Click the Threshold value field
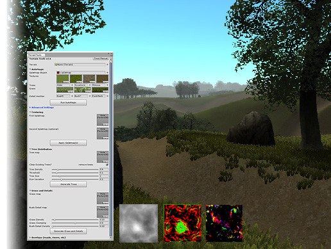 tap(104, 173)
